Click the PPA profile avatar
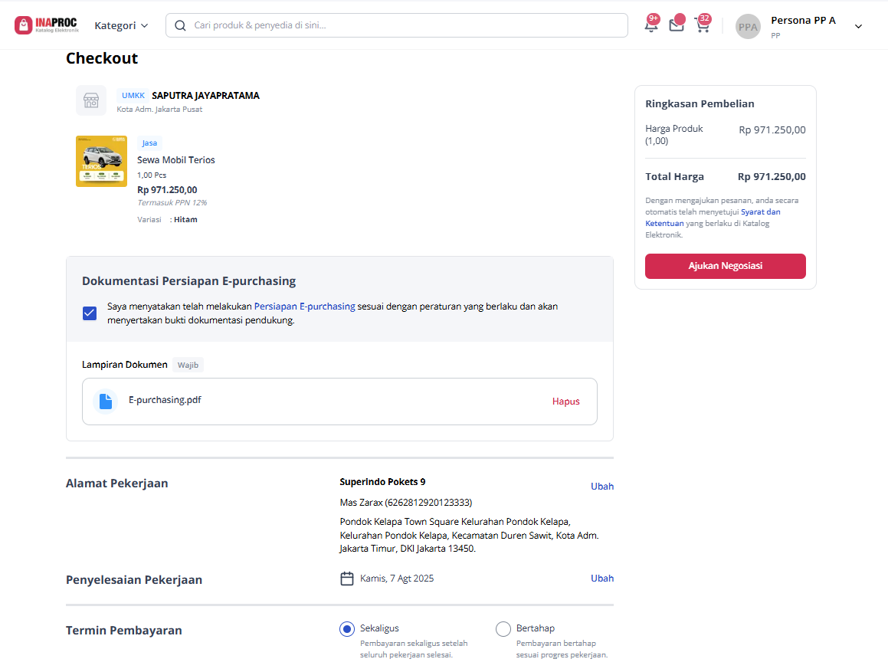This screenshot has width=888, height=672. point(748,27)
